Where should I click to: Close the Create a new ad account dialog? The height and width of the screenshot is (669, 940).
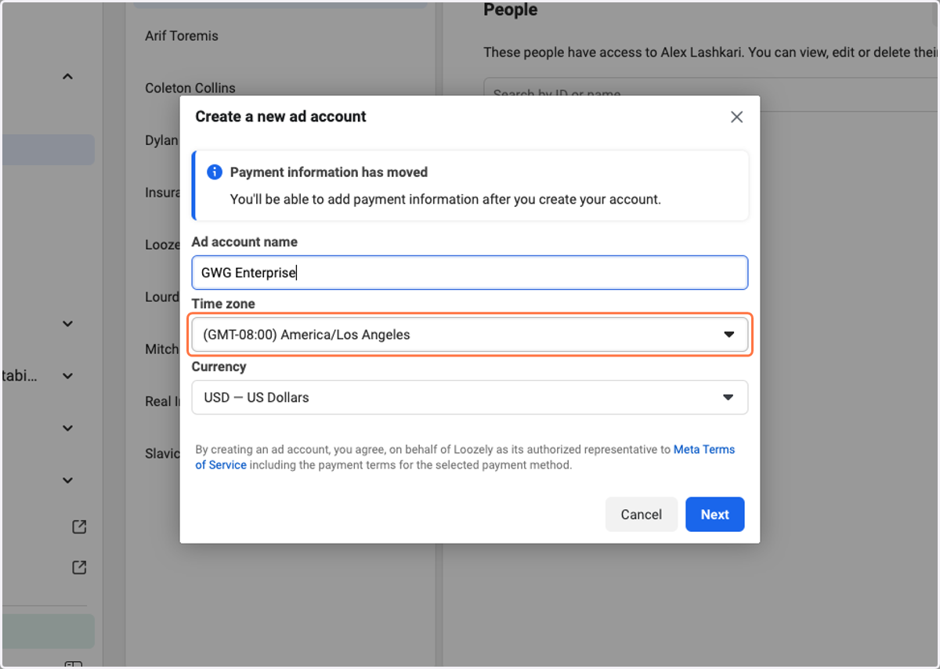[x=736, y=117]
